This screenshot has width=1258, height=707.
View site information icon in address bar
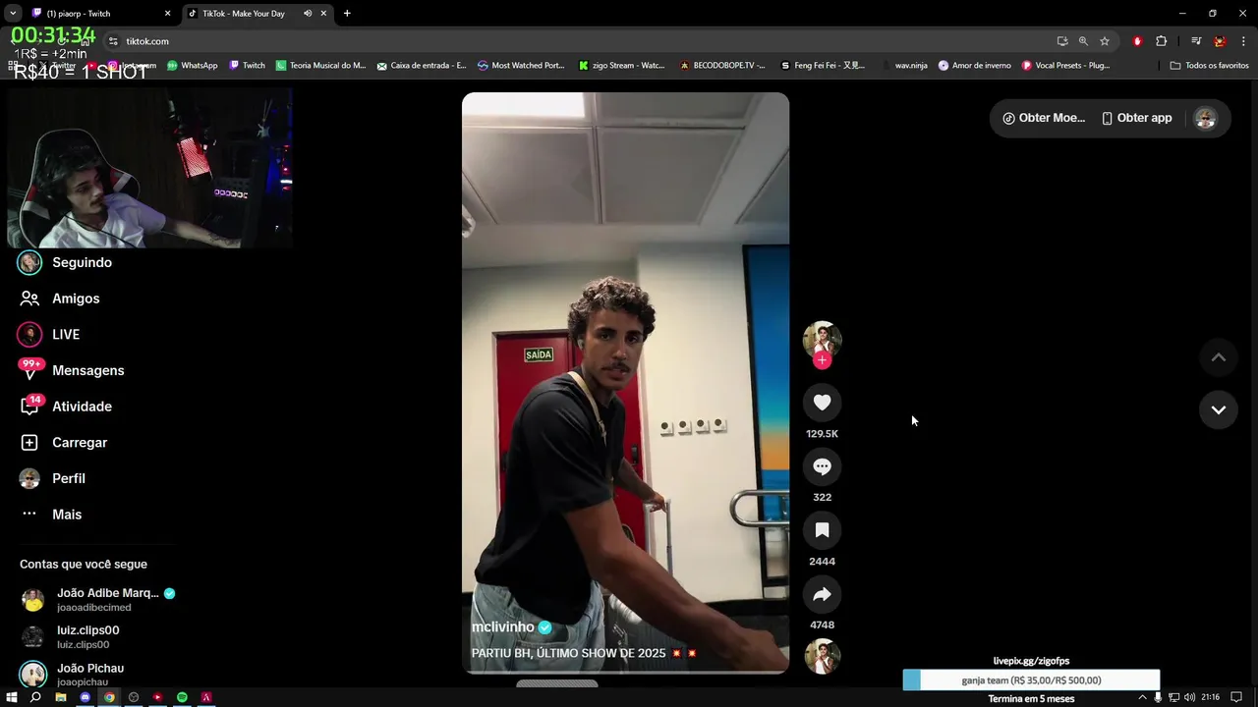coord(113,41)
